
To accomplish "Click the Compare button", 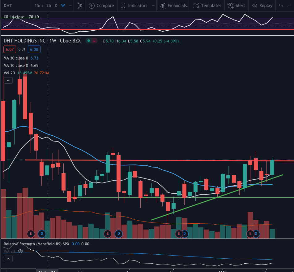I will pos(101,6).
